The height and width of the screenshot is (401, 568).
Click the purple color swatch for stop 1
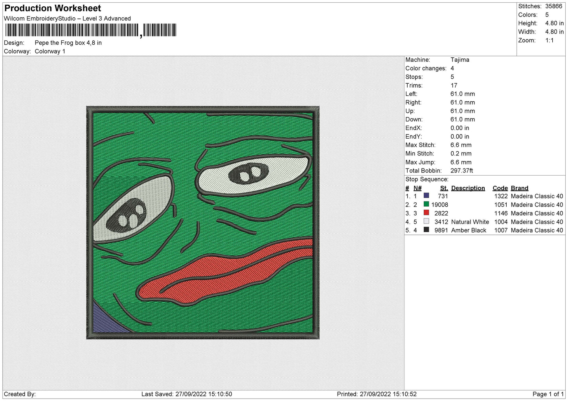coord(426,196)
